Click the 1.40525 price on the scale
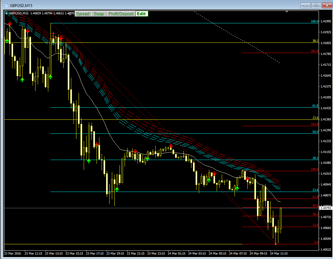333x259 pixels. click(326, 249)
